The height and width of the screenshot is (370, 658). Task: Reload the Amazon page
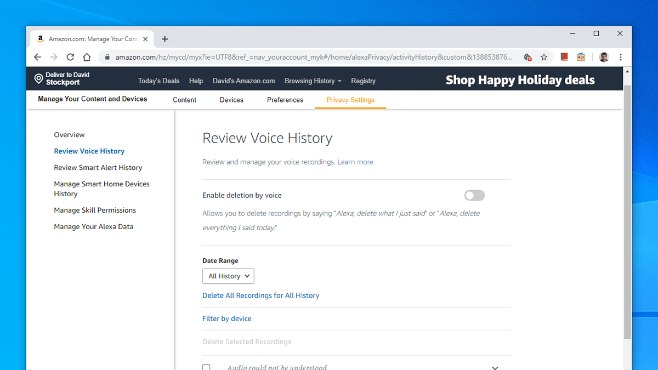coord(70,57)
